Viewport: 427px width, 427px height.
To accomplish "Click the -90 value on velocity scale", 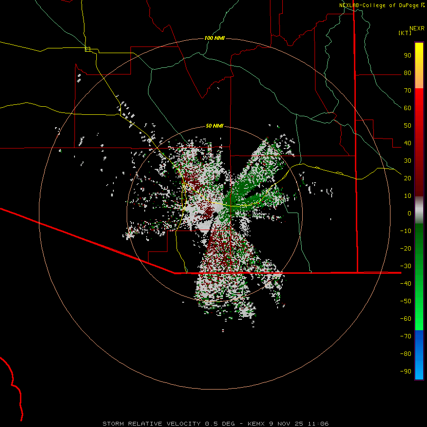I will pyautogui.click(x=406, y=371).
